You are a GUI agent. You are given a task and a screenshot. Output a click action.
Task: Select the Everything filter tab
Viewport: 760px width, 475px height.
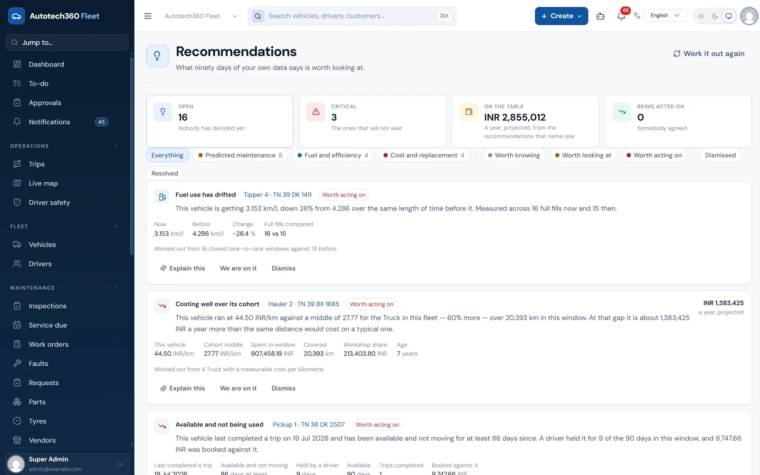pos(167,155)
